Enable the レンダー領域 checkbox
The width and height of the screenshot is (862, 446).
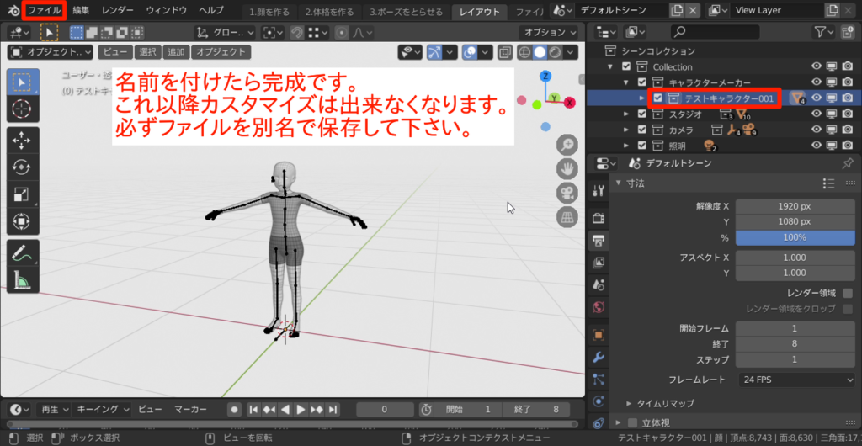tap(848, 293)
